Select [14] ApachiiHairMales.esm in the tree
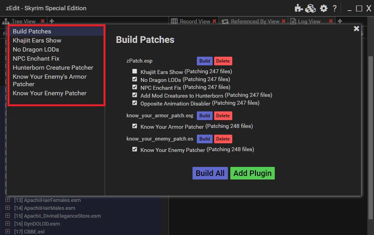This screenshot has height=235, width=374. click(x=45, y=208)
